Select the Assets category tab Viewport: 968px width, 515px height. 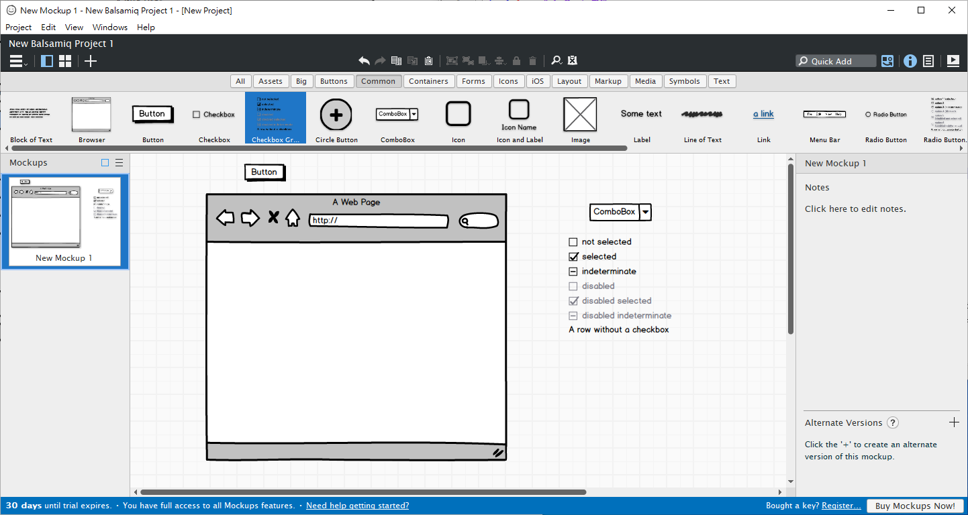(271, 81)
